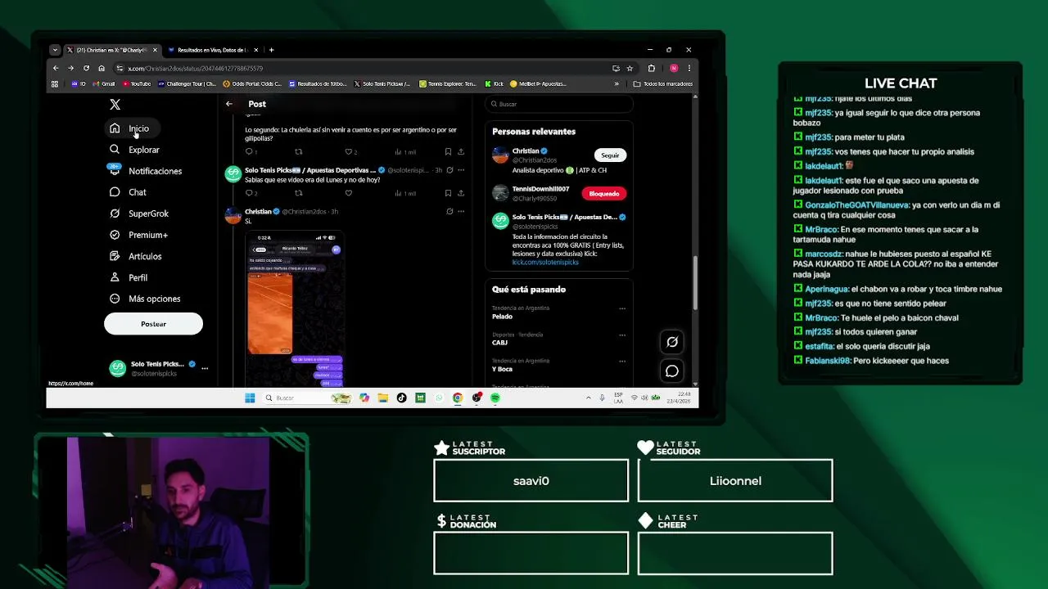Open the Chrome tab search dropdown
1048x589 pixels.
pos(55,50)
